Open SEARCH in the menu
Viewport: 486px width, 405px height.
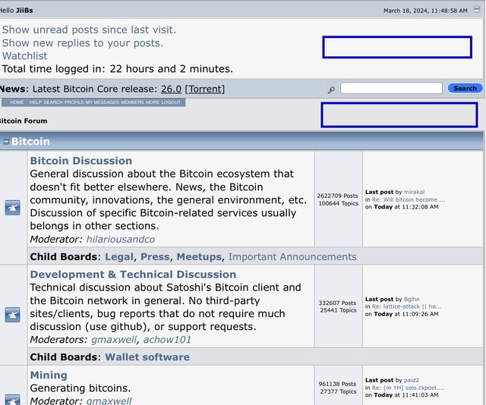(x=53, y=102)
